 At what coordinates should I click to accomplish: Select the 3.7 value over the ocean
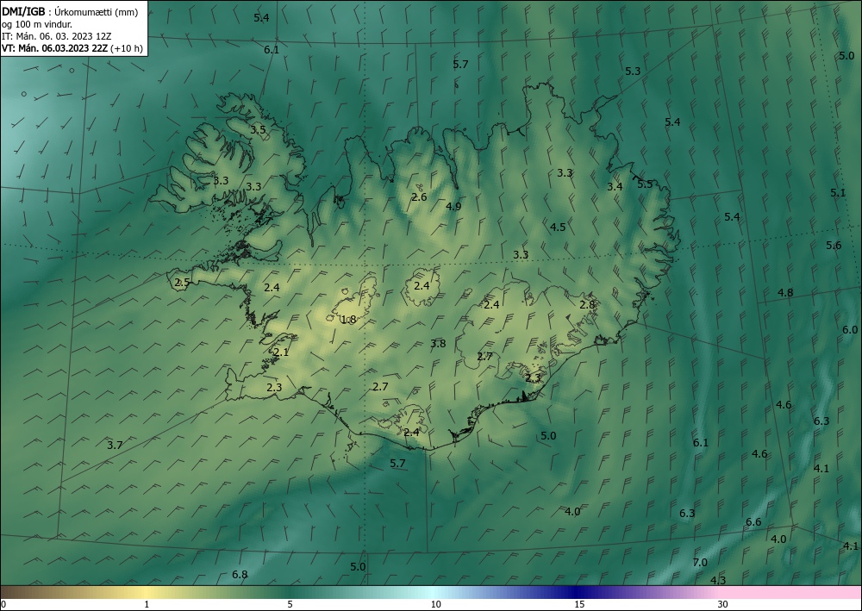pyautogui.click(x=115, y=445)
